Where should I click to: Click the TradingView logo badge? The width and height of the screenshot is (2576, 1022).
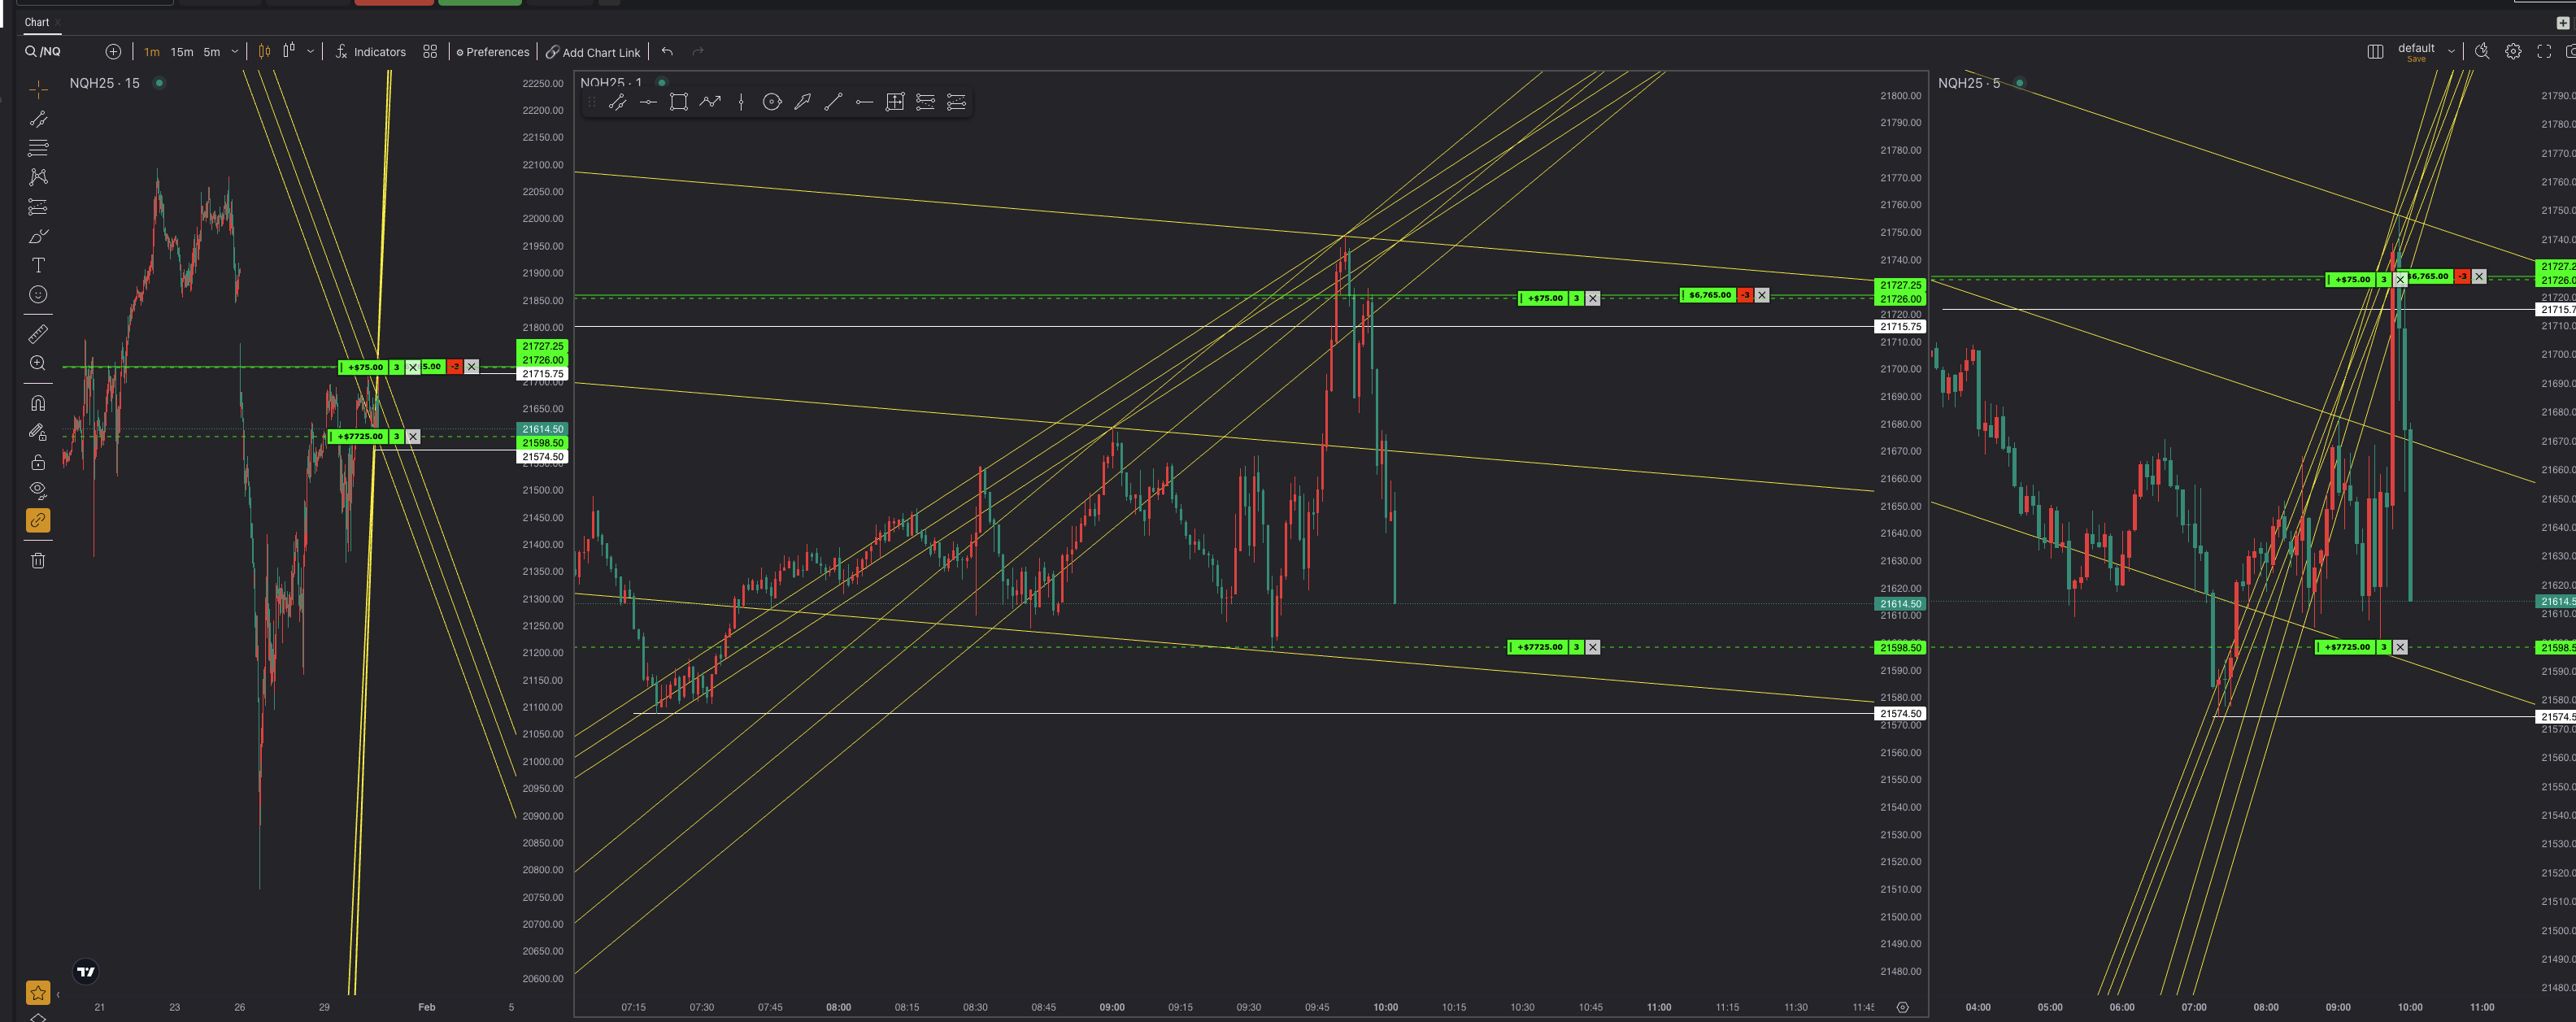point(86,971)
